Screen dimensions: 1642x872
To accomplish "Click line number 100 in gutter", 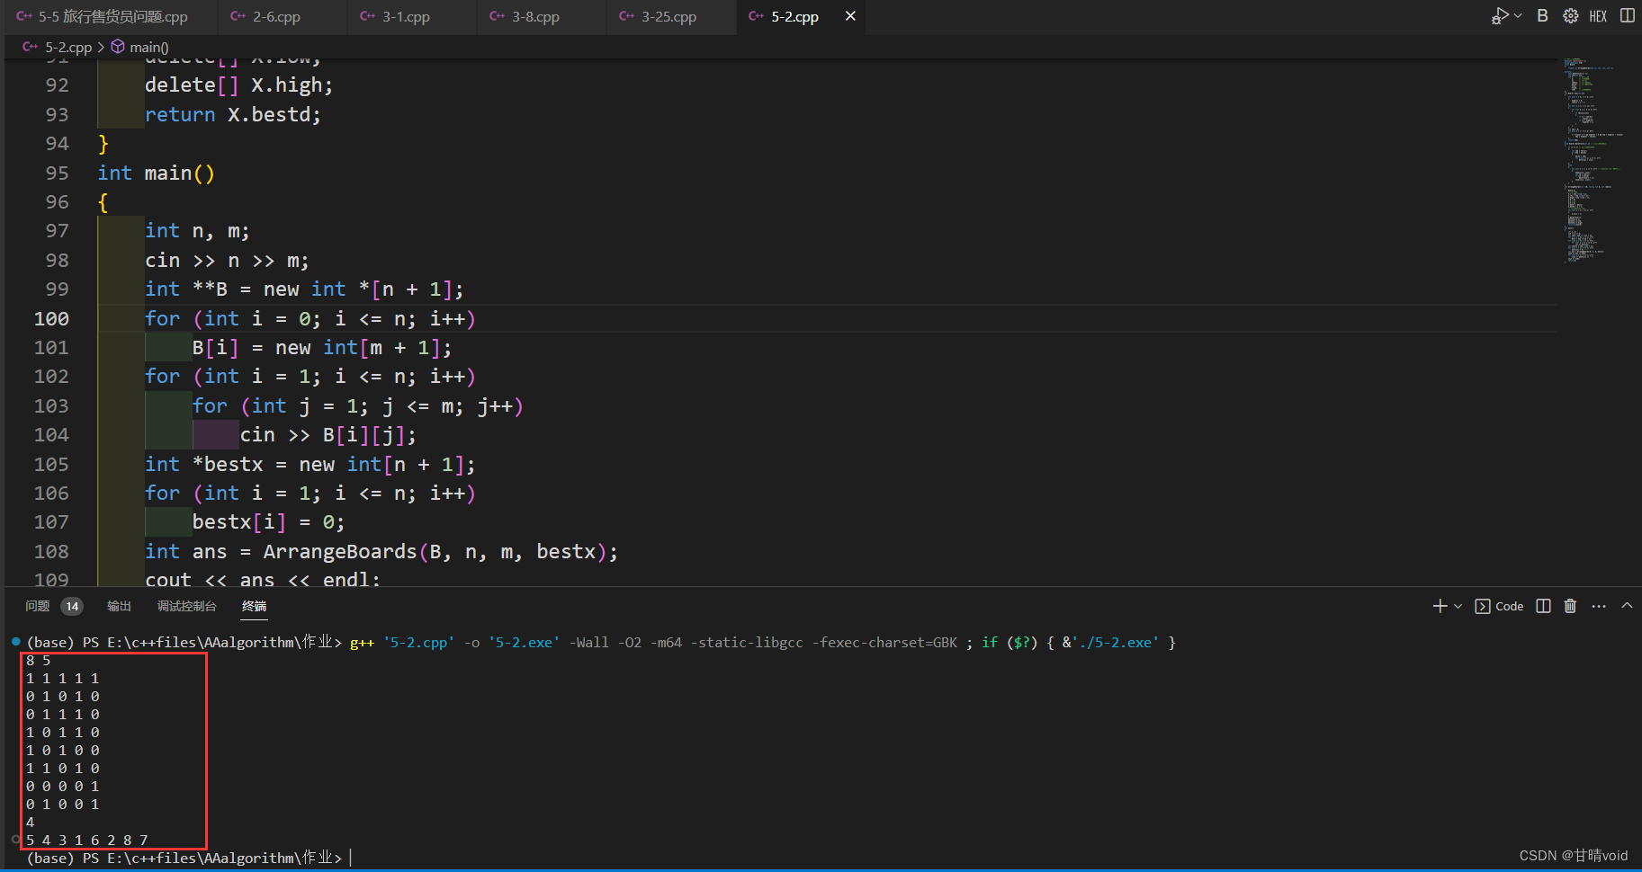I will (x=51, y=318).
